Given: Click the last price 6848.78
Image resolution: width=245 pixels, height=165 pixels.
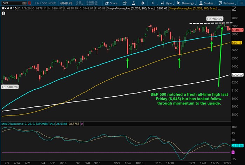Looking at the screenshot, I should tap(66, 3).
